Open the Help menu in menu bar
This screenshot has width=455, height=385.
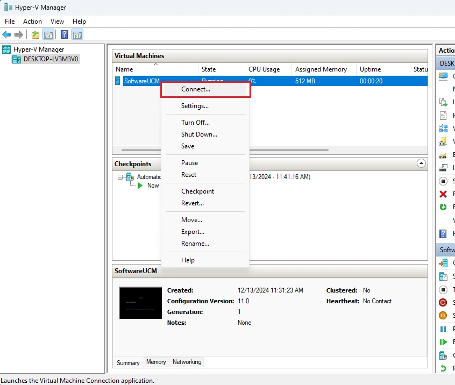pyautogui.click(x=79, y=22)
